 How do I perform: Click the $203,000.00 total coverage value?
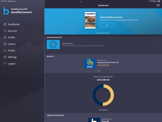[103, 80]
